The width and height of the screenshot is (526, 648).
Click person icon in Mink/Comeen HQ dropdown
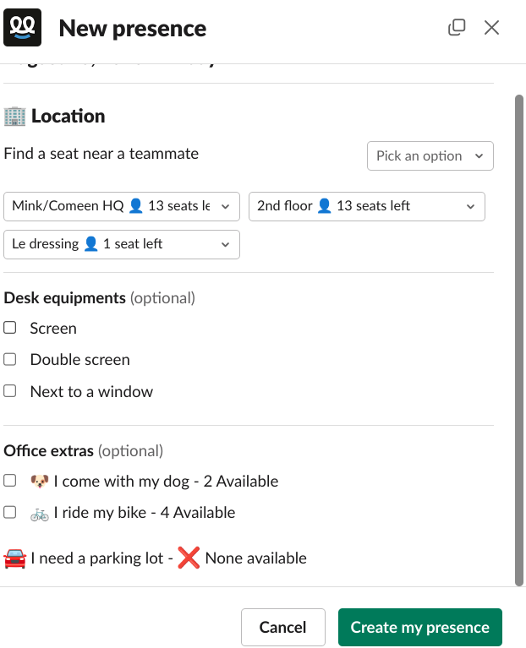tap(135, 206)
